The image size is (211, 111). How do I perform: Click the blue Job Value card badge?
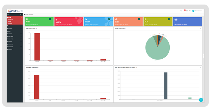coord(109,19)
